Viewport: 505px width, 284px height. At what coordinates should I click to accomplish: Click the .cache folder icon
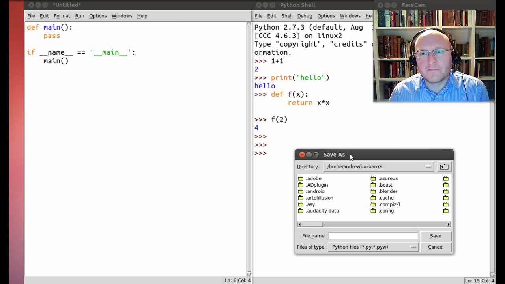tap(373, 198)
